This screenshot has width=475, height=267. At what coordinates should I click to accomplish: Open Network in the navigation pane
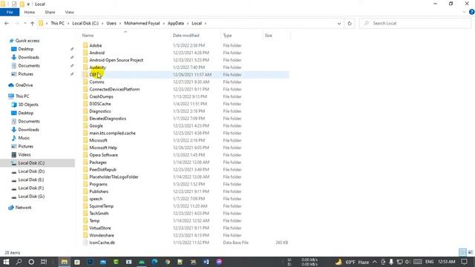[23, 208]
